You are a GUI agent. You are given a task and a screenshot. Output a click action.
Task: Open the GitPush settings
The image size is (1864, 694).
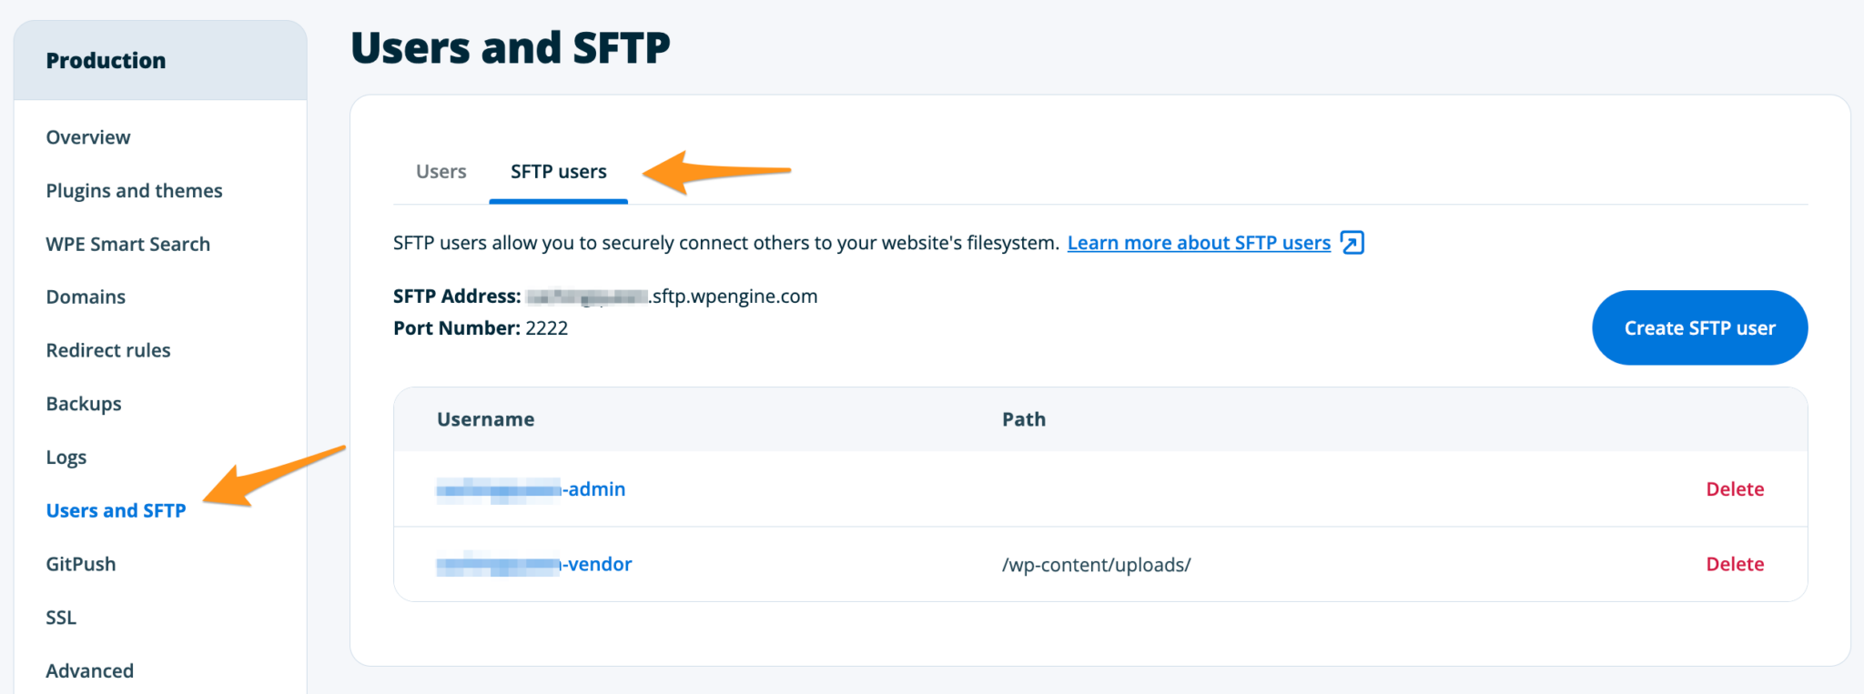81,565
